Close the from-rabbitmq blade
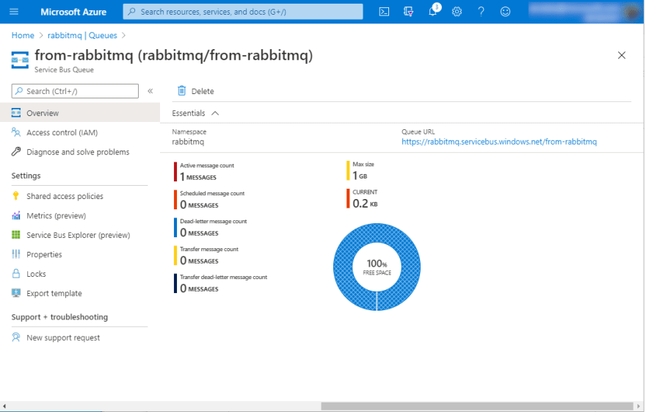The width and height of the screenshot is (646, 412). point(622,55)
